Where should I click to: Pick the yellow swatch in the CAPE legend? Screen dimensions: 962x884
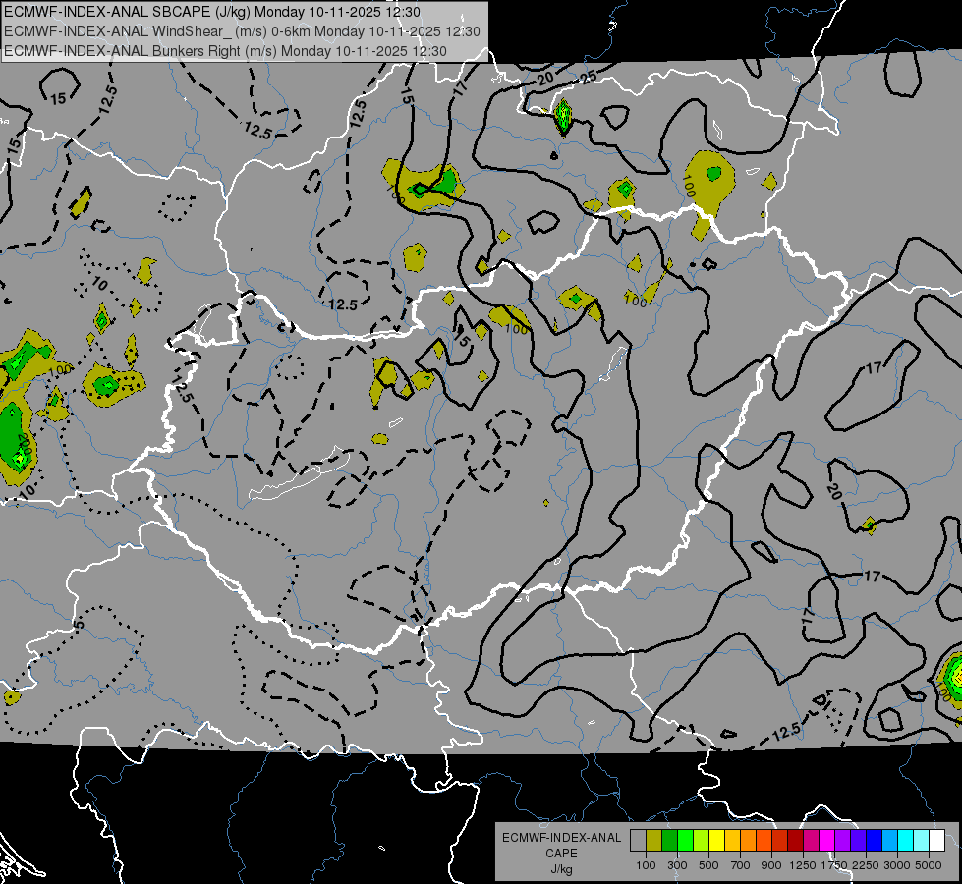(716, 840)
